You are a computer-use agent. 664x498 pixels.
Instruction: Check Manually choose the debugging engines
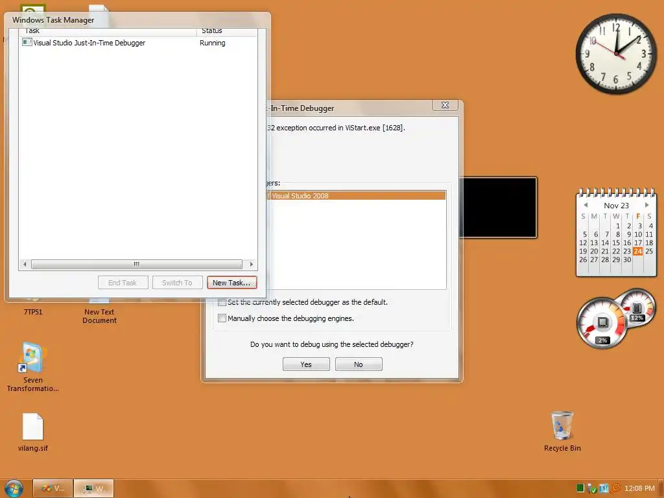(x=222, y=318)
